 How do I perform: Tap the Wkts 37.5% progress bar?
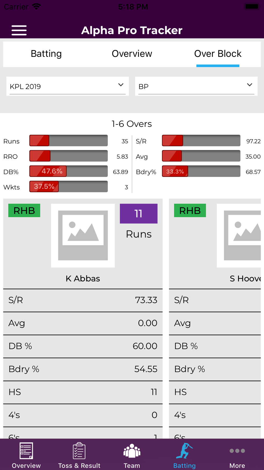click(x=68, y=187)
